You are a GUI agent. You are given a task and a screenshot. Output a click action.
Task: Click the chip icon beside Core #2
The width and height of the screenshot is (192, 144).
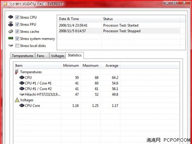pyautogui.click(x=22, y=89)
